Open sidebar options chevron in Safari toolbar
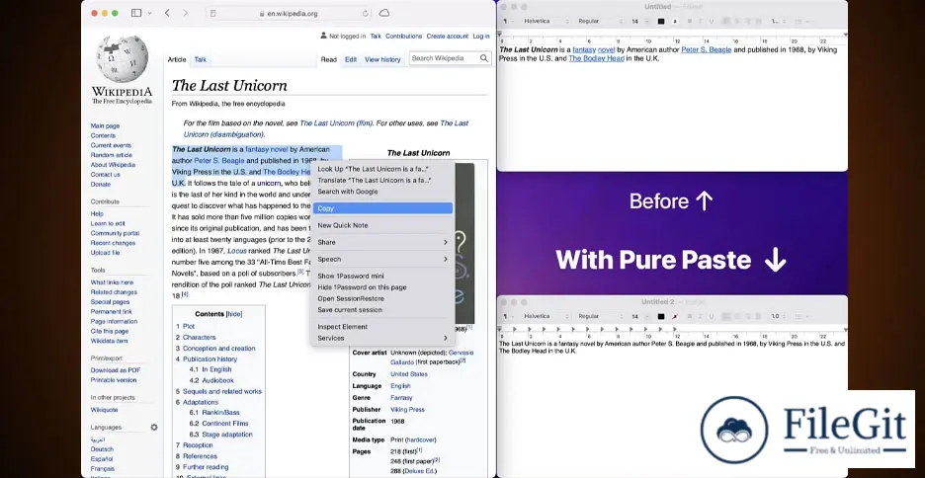This screenshot has height=478, width=925. (149, 13)
